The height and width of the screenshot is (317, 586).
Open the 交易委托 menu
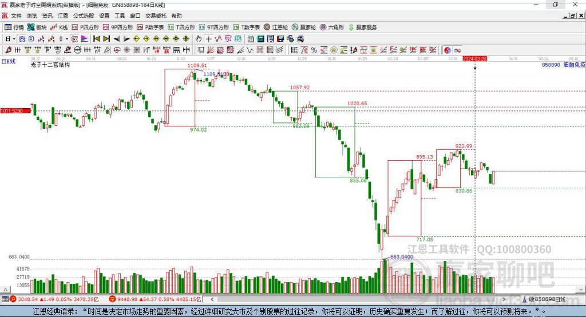156,15
